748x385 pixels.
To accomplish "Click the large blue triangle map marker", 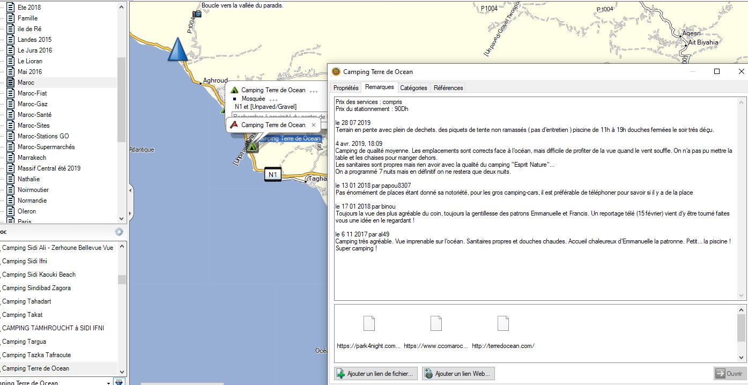I will 177,49.
